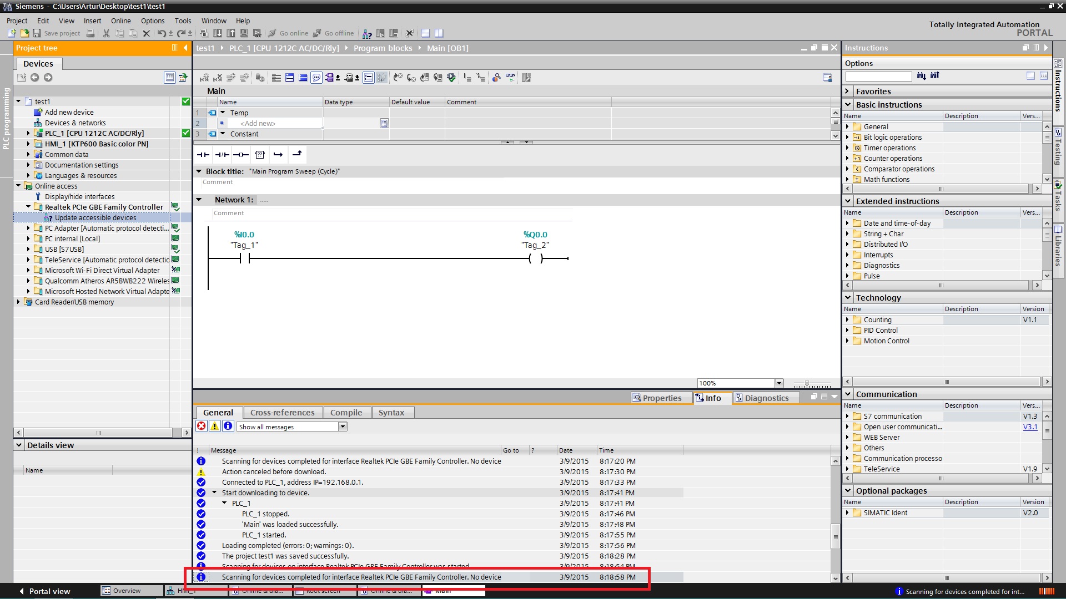Open the Options menu
Viewport: 1066px width, 599px height.
pos(153,21)
